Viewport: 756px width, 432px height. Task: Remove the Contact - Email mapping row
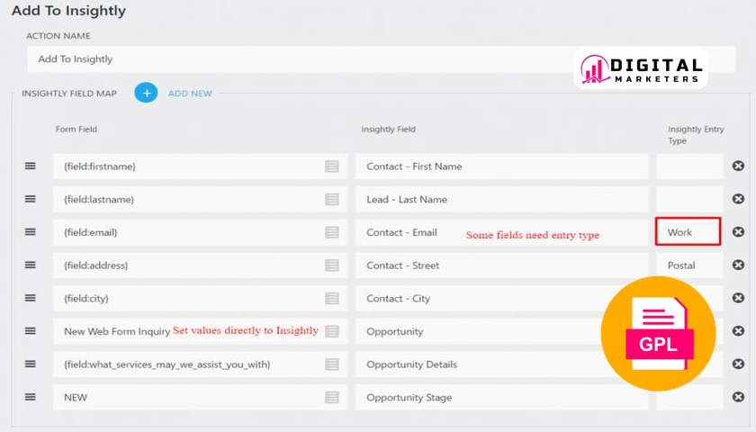point(738,232)
